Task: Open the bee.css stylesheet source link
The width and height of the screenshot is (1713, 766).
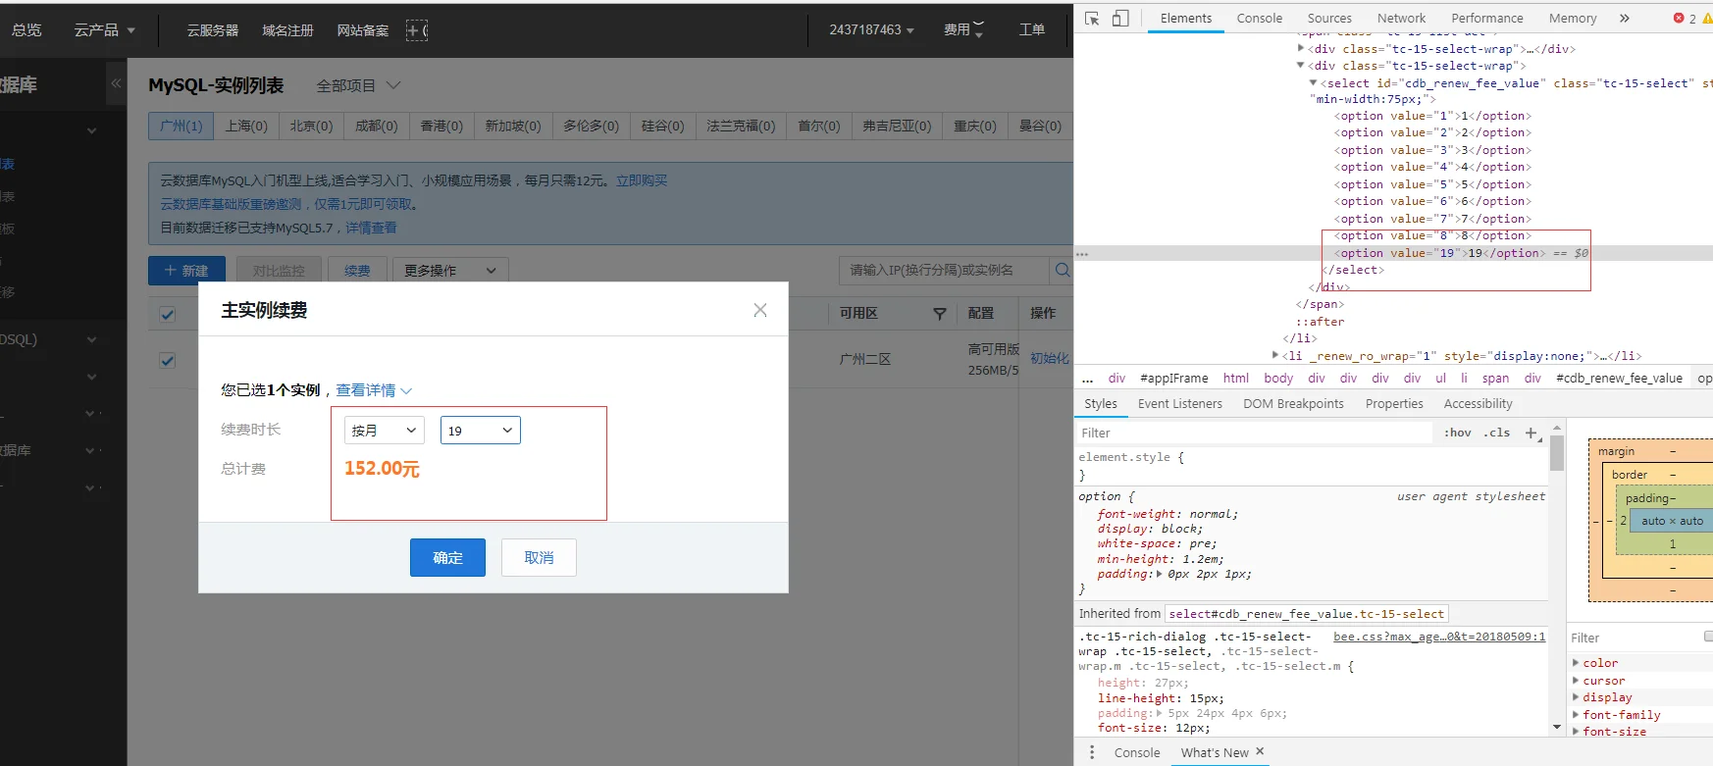Action: click(1439, 637)
